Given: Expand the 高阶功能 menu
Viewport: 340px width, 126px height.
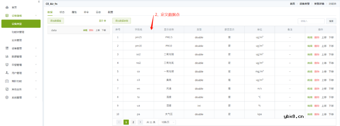Looking at the screenshot, I should tap(36, 81).
